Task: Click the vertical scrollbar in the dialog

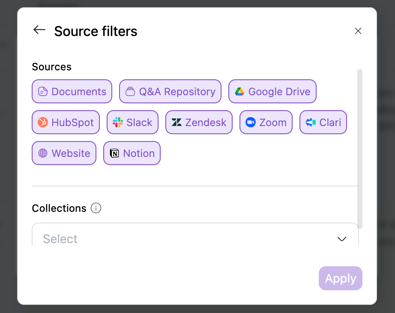Action: pyautogui.click(x=360, y=148)
